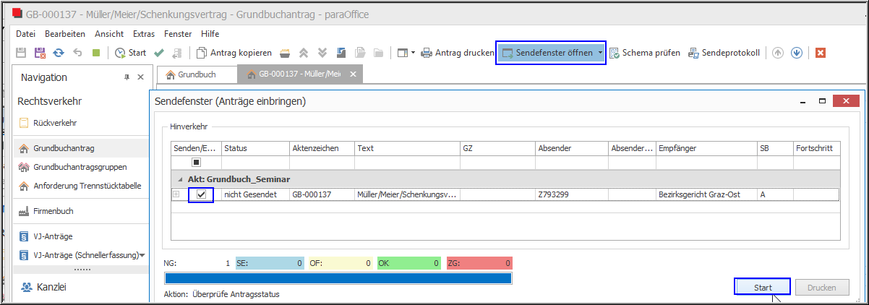
Task: Click the blue progress bar
Action: pos(338,278)
